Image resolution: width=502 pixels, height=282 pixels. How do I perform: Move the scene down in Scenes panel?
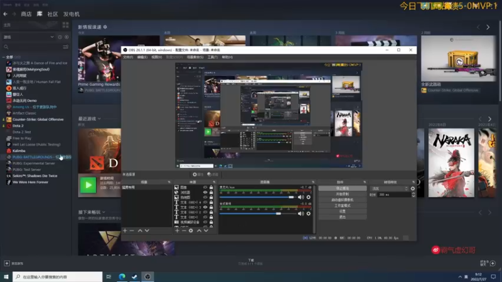coord(147,231)
